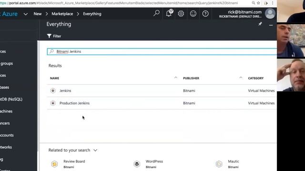Open the accounts sidebar item
Viewport: 305px width, 171px height.
coord(7,135)
